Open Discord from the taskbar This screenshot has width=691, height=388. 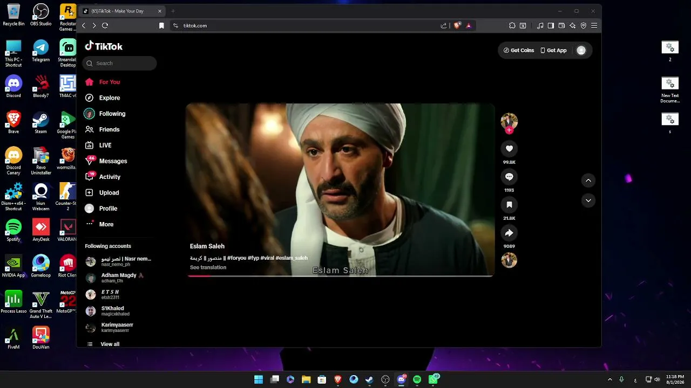point(401,379)
